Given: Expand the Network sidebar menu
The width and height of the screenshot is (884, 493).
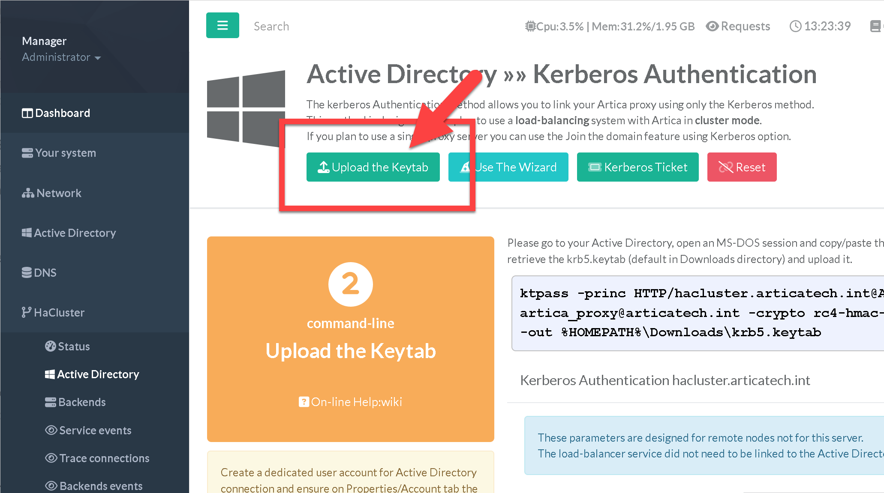Looking at the screenshot, I should click(52, 193).
